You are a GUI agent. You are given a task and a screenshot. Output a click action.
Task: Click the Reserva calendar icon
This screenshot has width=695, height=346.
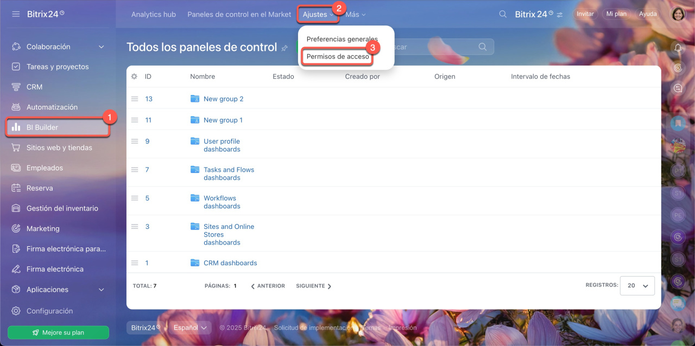tap(16, 188)
